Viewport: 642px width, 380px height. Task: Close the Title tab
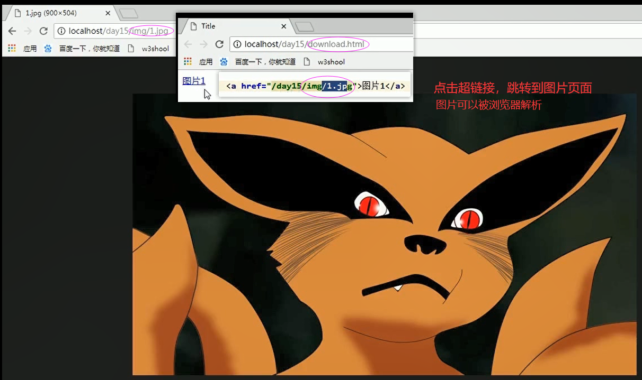coord(284,26)
